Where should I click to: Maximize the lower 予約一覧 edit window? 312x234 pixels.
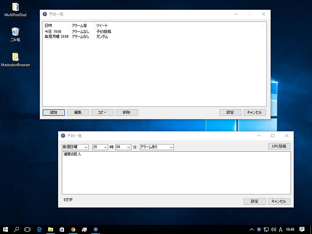click(x=273, y=136)
